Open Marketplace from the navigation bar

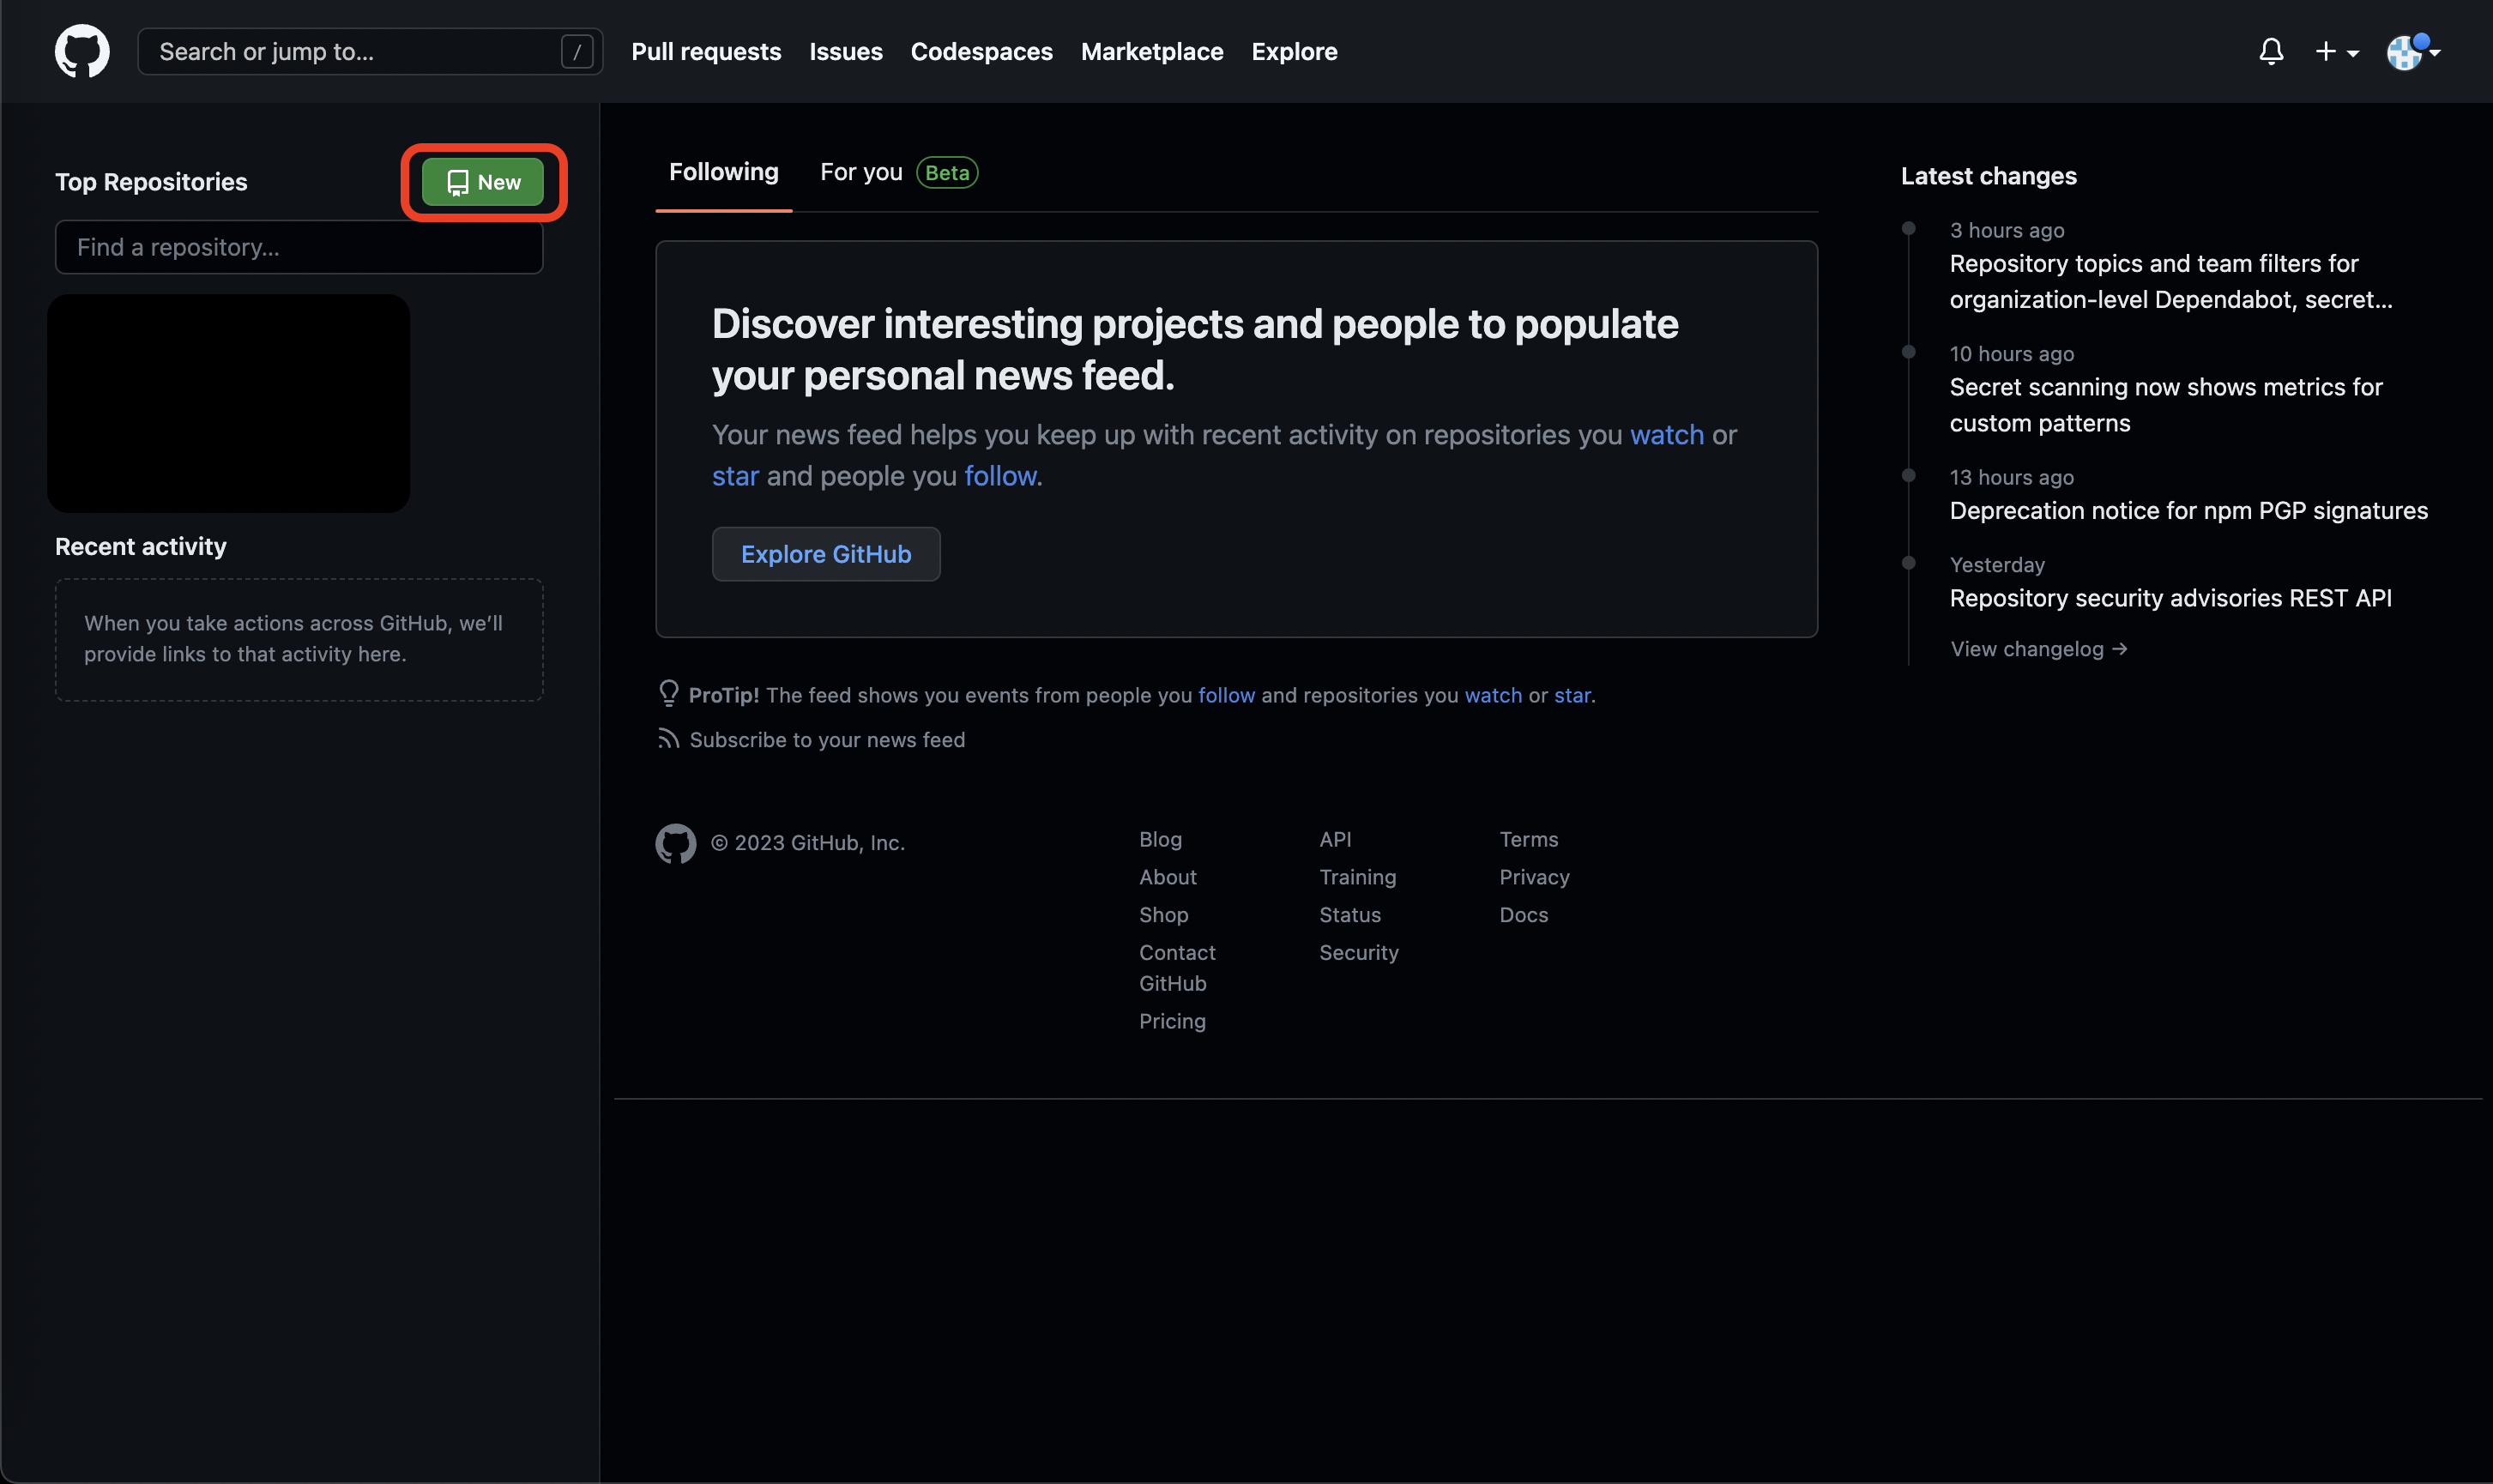[1152, 52]
